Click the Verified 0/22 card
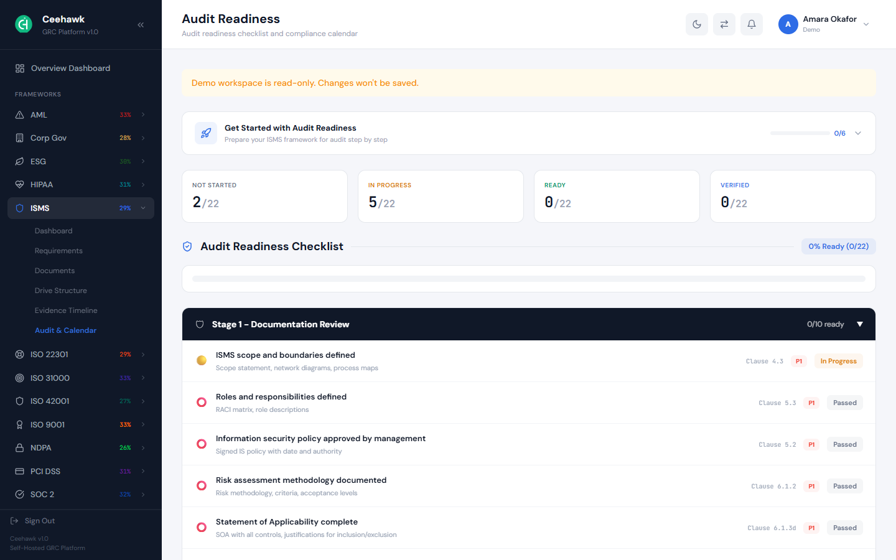This screenshot has height=560, width=896. [x=793, y=196]
